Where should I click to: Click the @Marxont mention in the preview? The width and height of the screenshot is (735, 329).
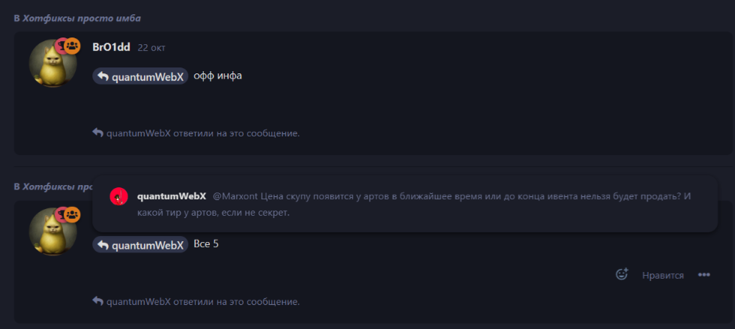(236, 196)
